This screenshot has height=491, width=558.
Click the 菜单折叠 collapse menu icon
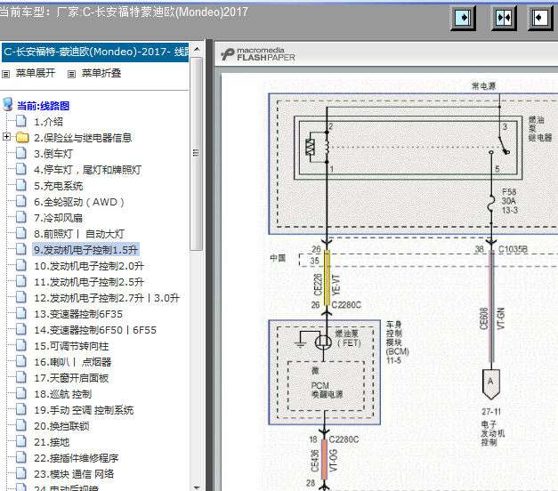(x=71, y=74)
